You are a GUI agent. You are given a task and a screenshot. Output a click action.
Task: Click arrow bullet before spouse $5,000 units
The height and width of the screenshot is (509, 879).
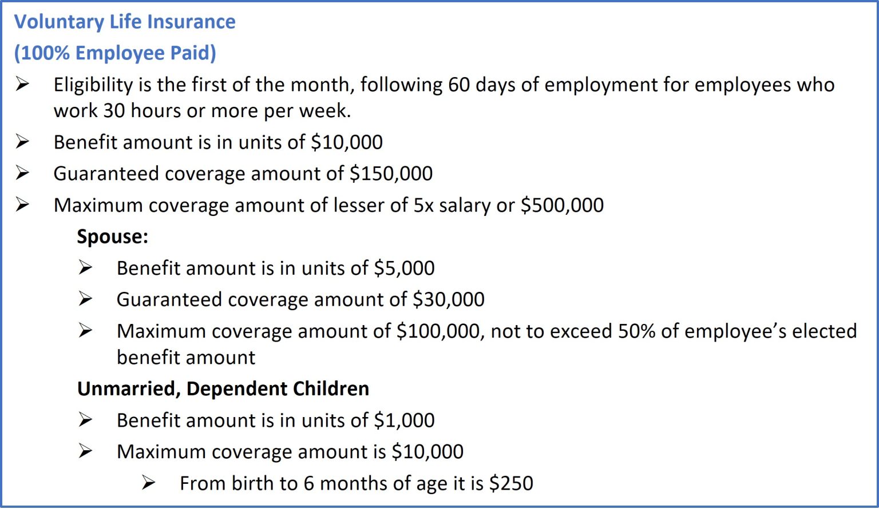(85, 267)
